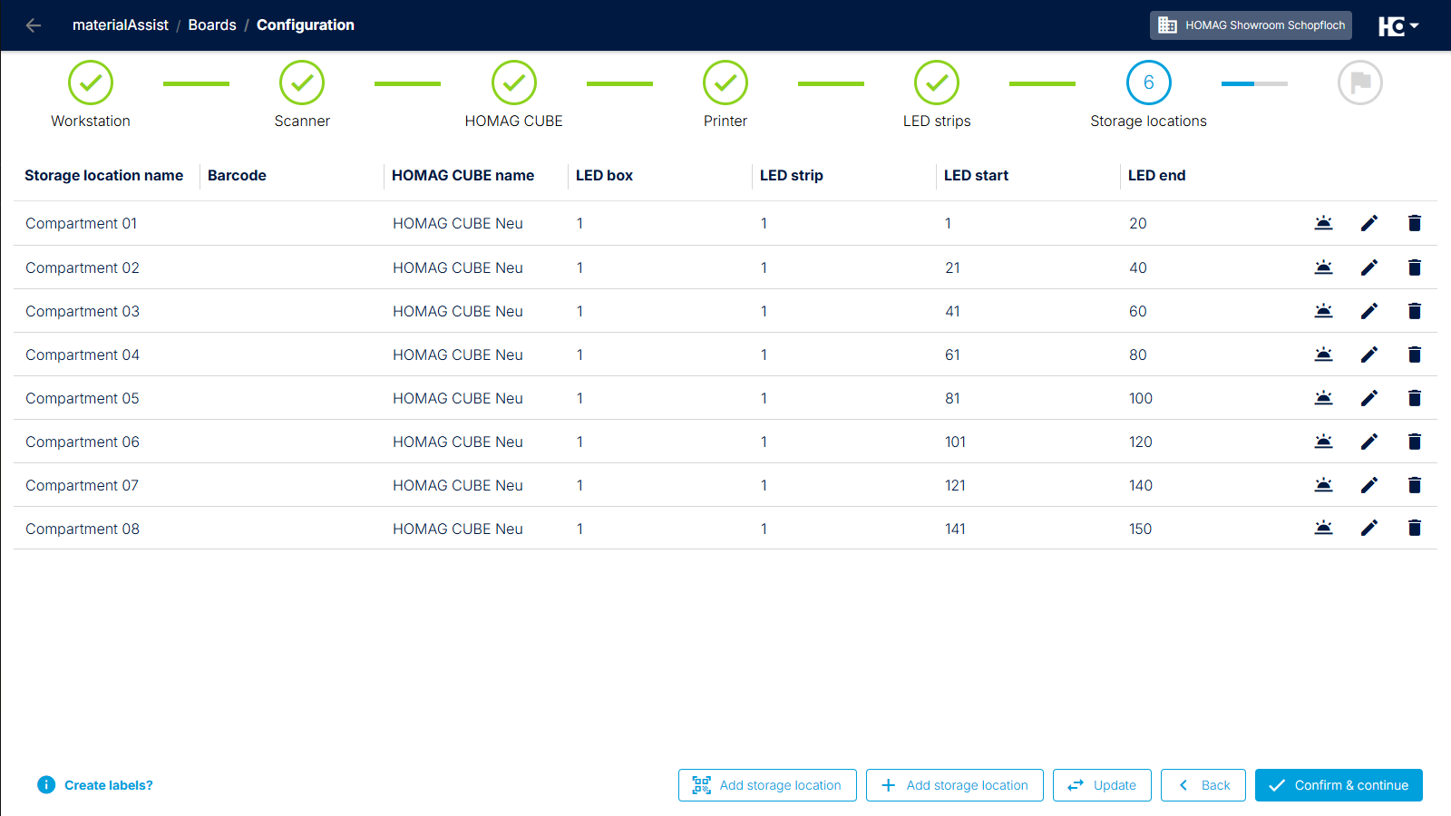The image size is (1451, 816).
Task: Click the LED box column header
Action: coord(605,176)
